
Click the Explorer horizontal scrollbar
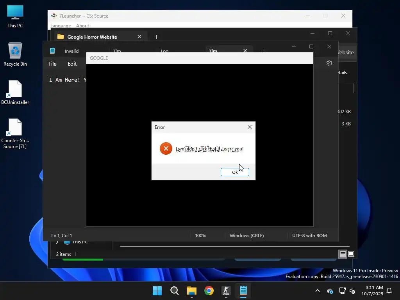pos(234,246)
